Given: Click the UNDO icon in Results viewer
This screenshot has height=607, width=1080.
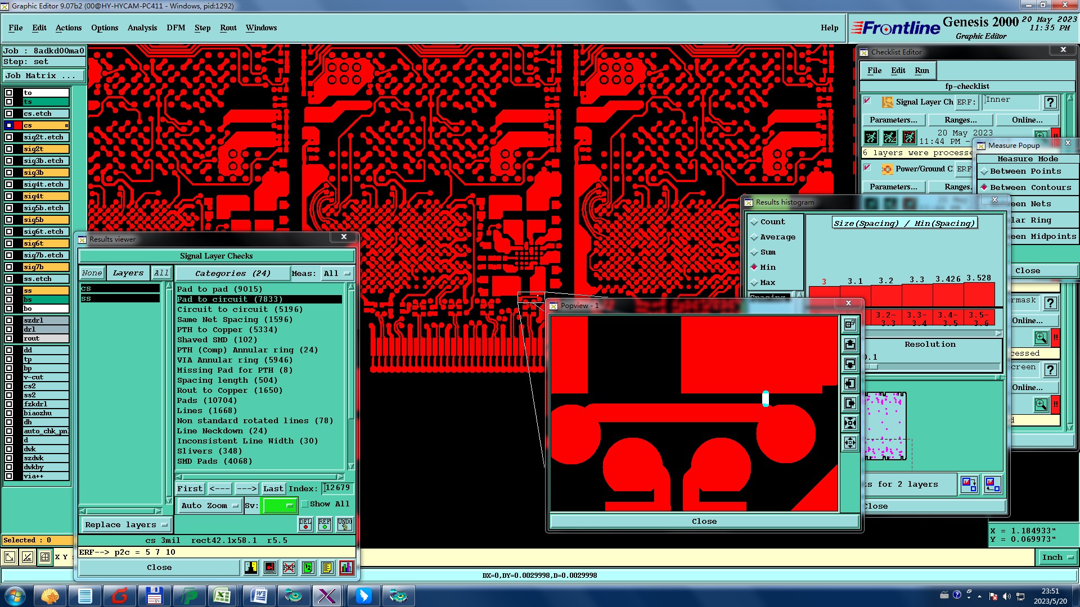Looking at the screenshot, I should tap(344, 524).
